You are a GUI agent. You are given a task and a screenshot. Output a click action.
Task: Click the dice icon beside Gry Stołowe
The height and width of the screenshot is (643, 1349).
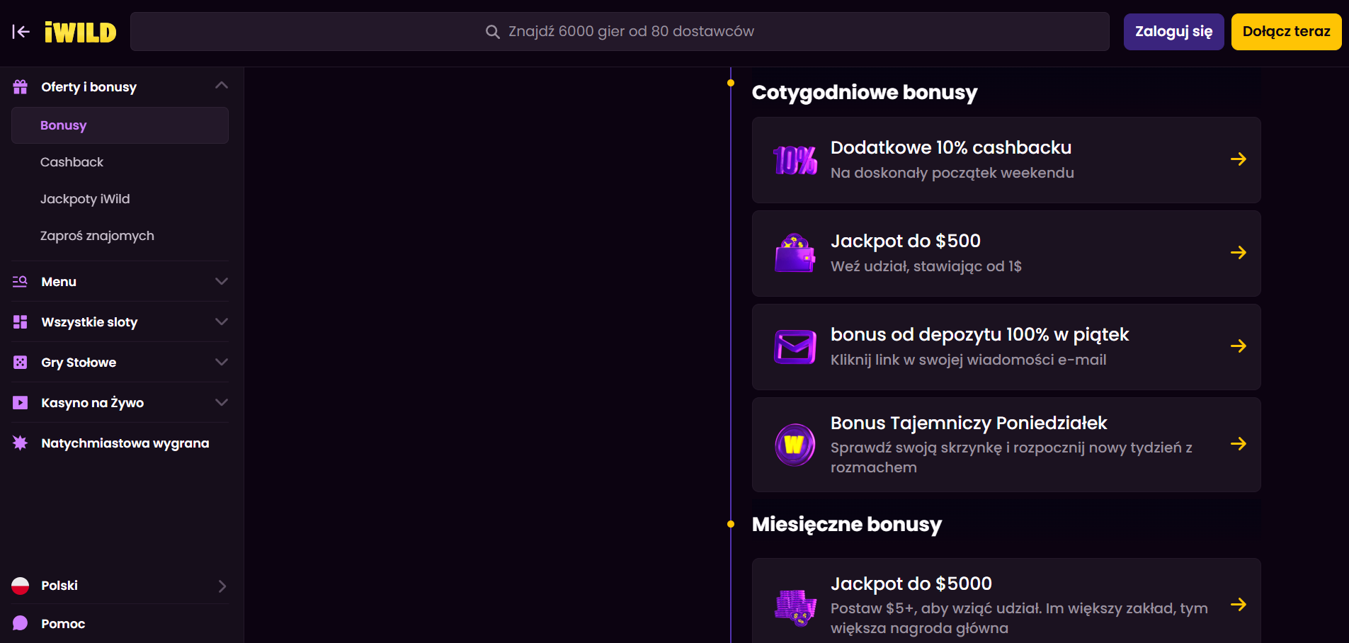(x=21, y=363)
